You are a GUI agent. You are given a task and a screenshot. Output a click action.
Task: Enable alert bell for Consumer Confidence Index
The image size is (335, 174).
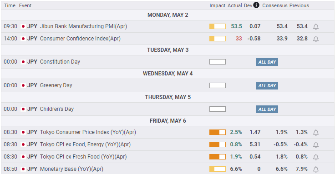pos(316,39)
